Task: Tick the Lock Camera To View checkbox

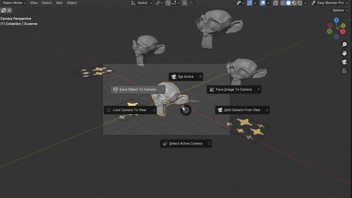Action: (x=109, y=110)
